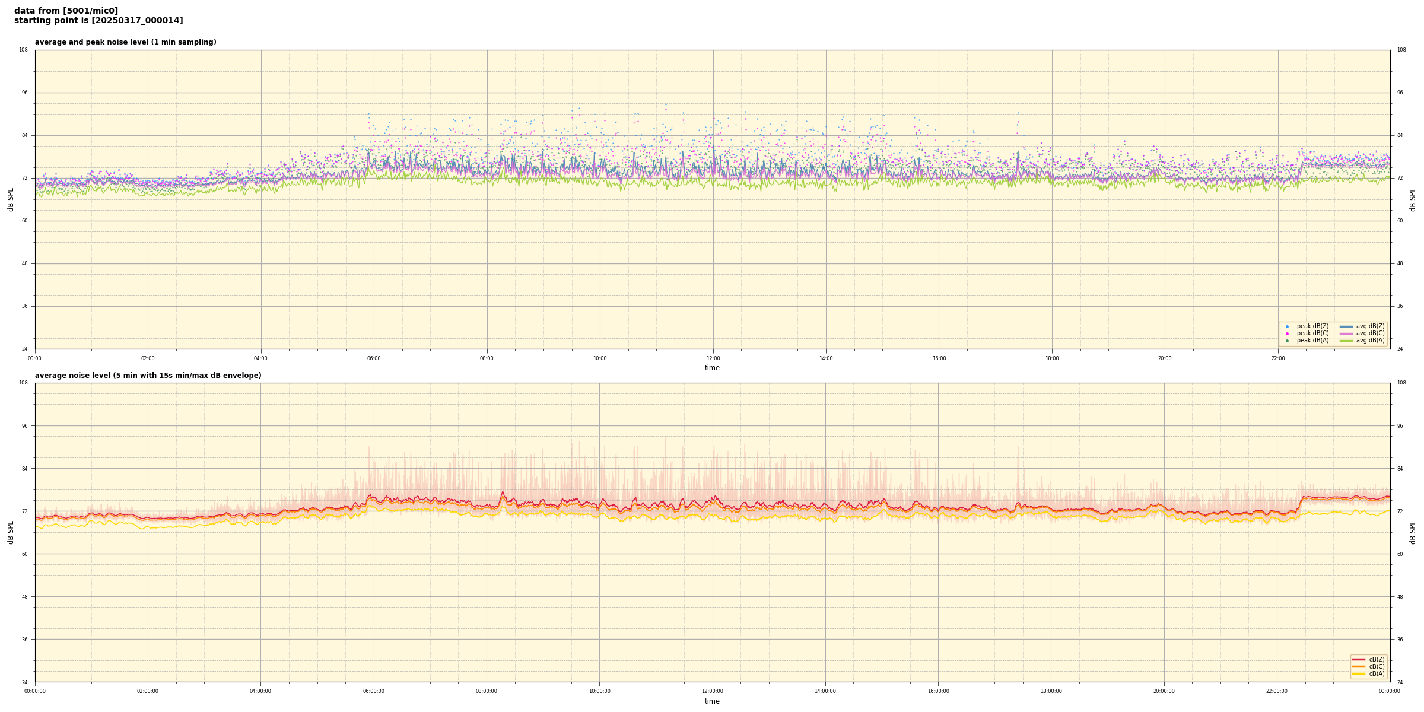This screenshot has height=712, width=1424.
Task: Click the peak dB(Z) legend marker
Action: tap(1287, 326)
